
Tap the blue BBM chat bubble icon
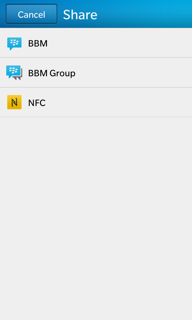14,43
